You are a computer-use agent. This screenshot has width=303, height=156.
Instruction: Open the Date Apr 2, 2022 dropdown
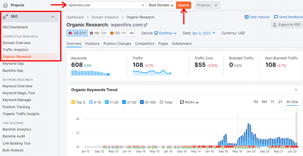click(204, 33)
